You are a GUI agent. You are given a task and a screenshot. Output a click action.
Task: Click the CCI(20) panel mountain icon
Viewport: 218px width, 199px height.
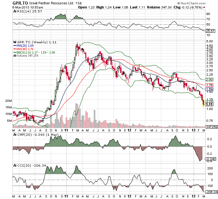click(x=15, y=165)
